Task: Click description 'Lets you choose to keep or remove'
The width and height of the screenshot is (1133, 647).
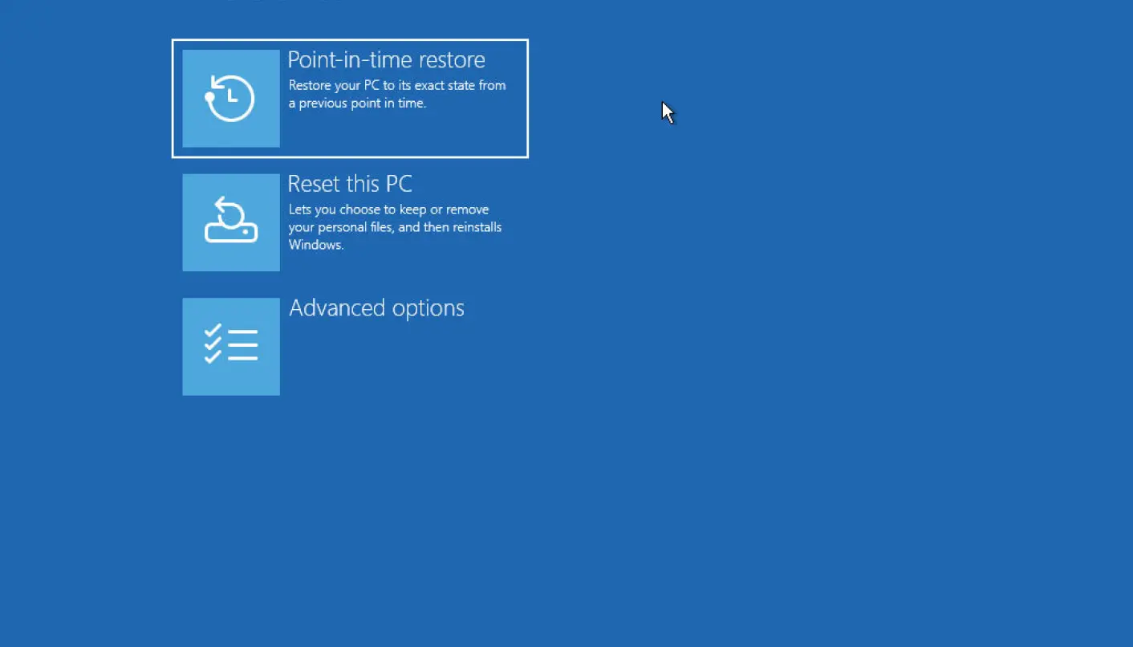Action: point(388,210)
